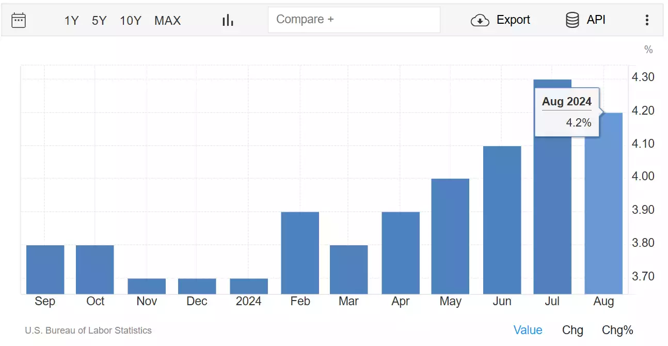Viewport: 668px width, 346px height.
Task: Open U.S. Bureau of Labor Statistics link
Action: pyautogui.click(x=88, y=330)
